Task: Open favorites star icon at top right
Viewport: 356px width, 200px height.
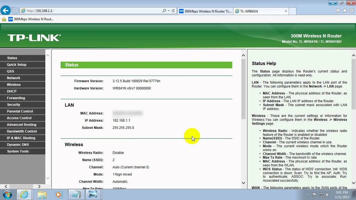Action: (345, 11)
